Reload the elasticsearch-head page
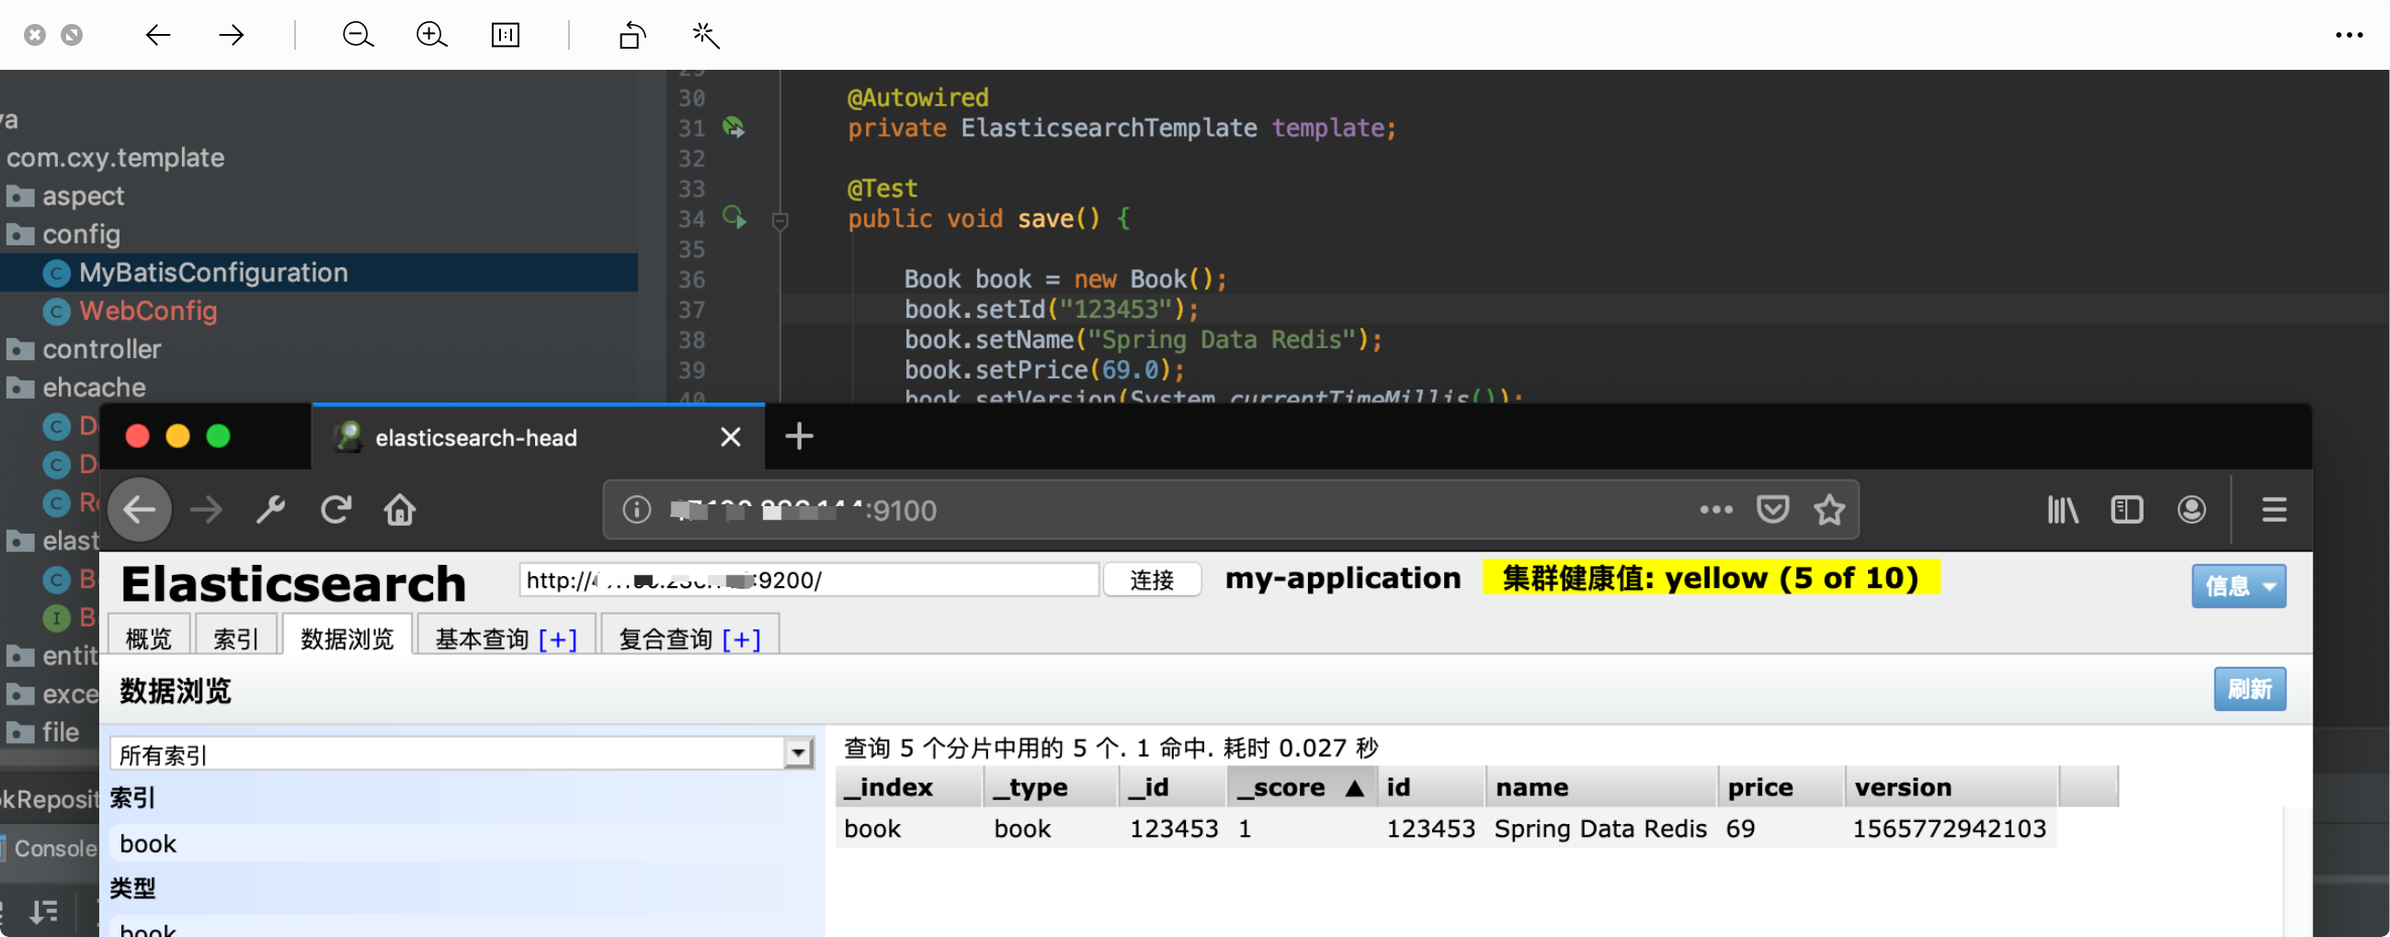Viewport: 2390px width, 937px height. click(336, 509)
